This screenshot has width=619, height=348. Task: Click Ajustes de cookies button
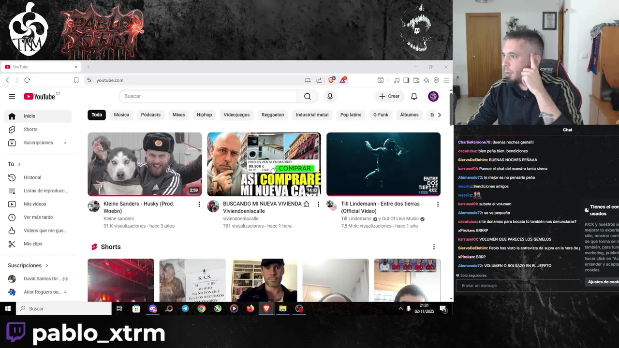point(602,282)
